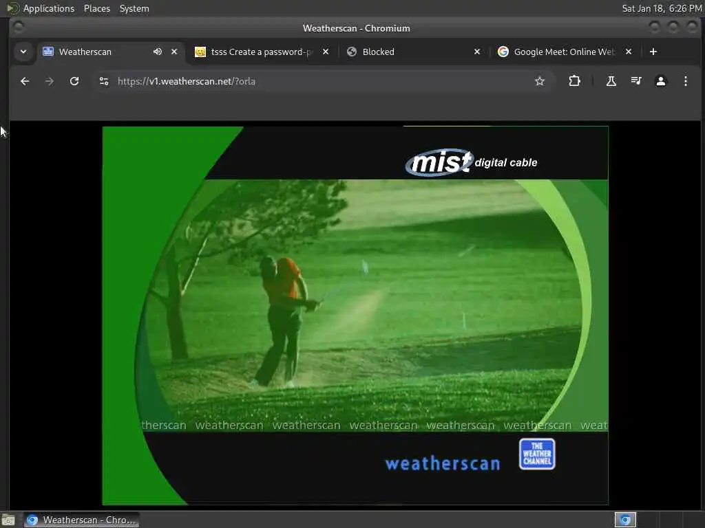
Task: Open media controls icon in toolbar
Action: pyautogui.click(x=636, y=81)
